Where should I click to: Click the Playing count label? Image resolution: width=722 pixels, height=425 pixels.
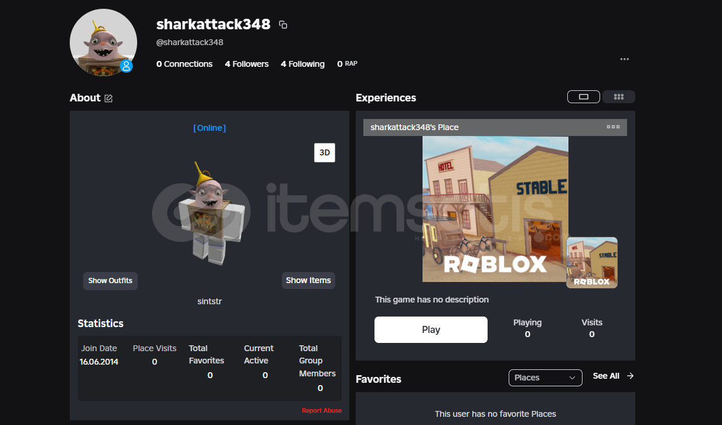(x=527, y=322)
